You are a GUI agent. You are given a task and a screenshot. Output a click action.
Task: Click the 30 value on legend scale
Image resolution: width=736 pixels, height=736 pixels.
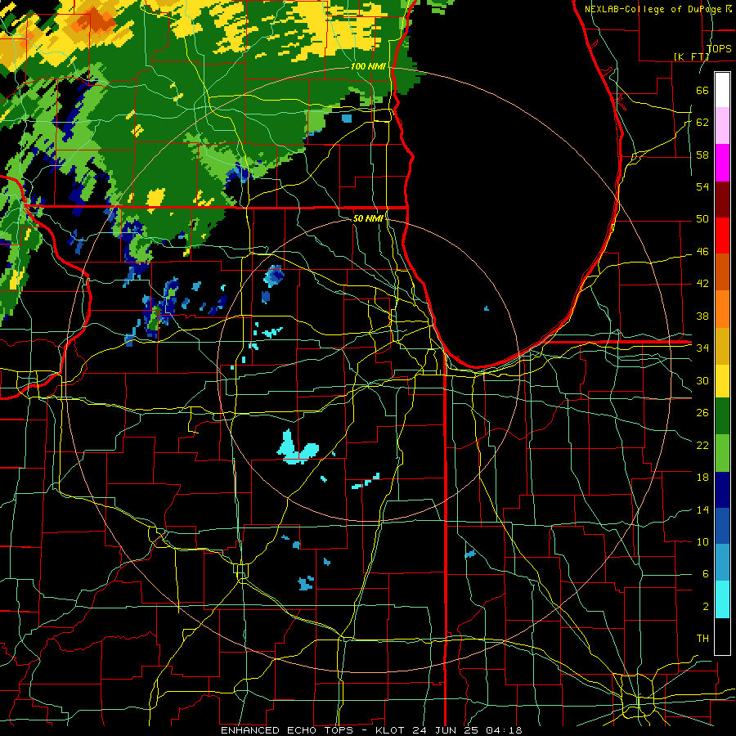pos(702,380)
